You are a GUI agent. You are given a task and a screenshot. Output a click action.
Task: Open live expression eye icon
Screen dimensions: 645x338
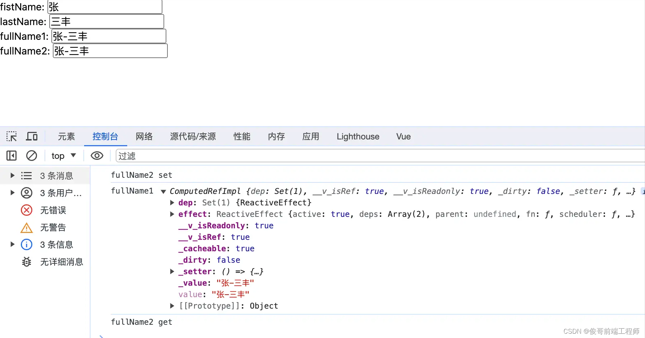[97, 156]
